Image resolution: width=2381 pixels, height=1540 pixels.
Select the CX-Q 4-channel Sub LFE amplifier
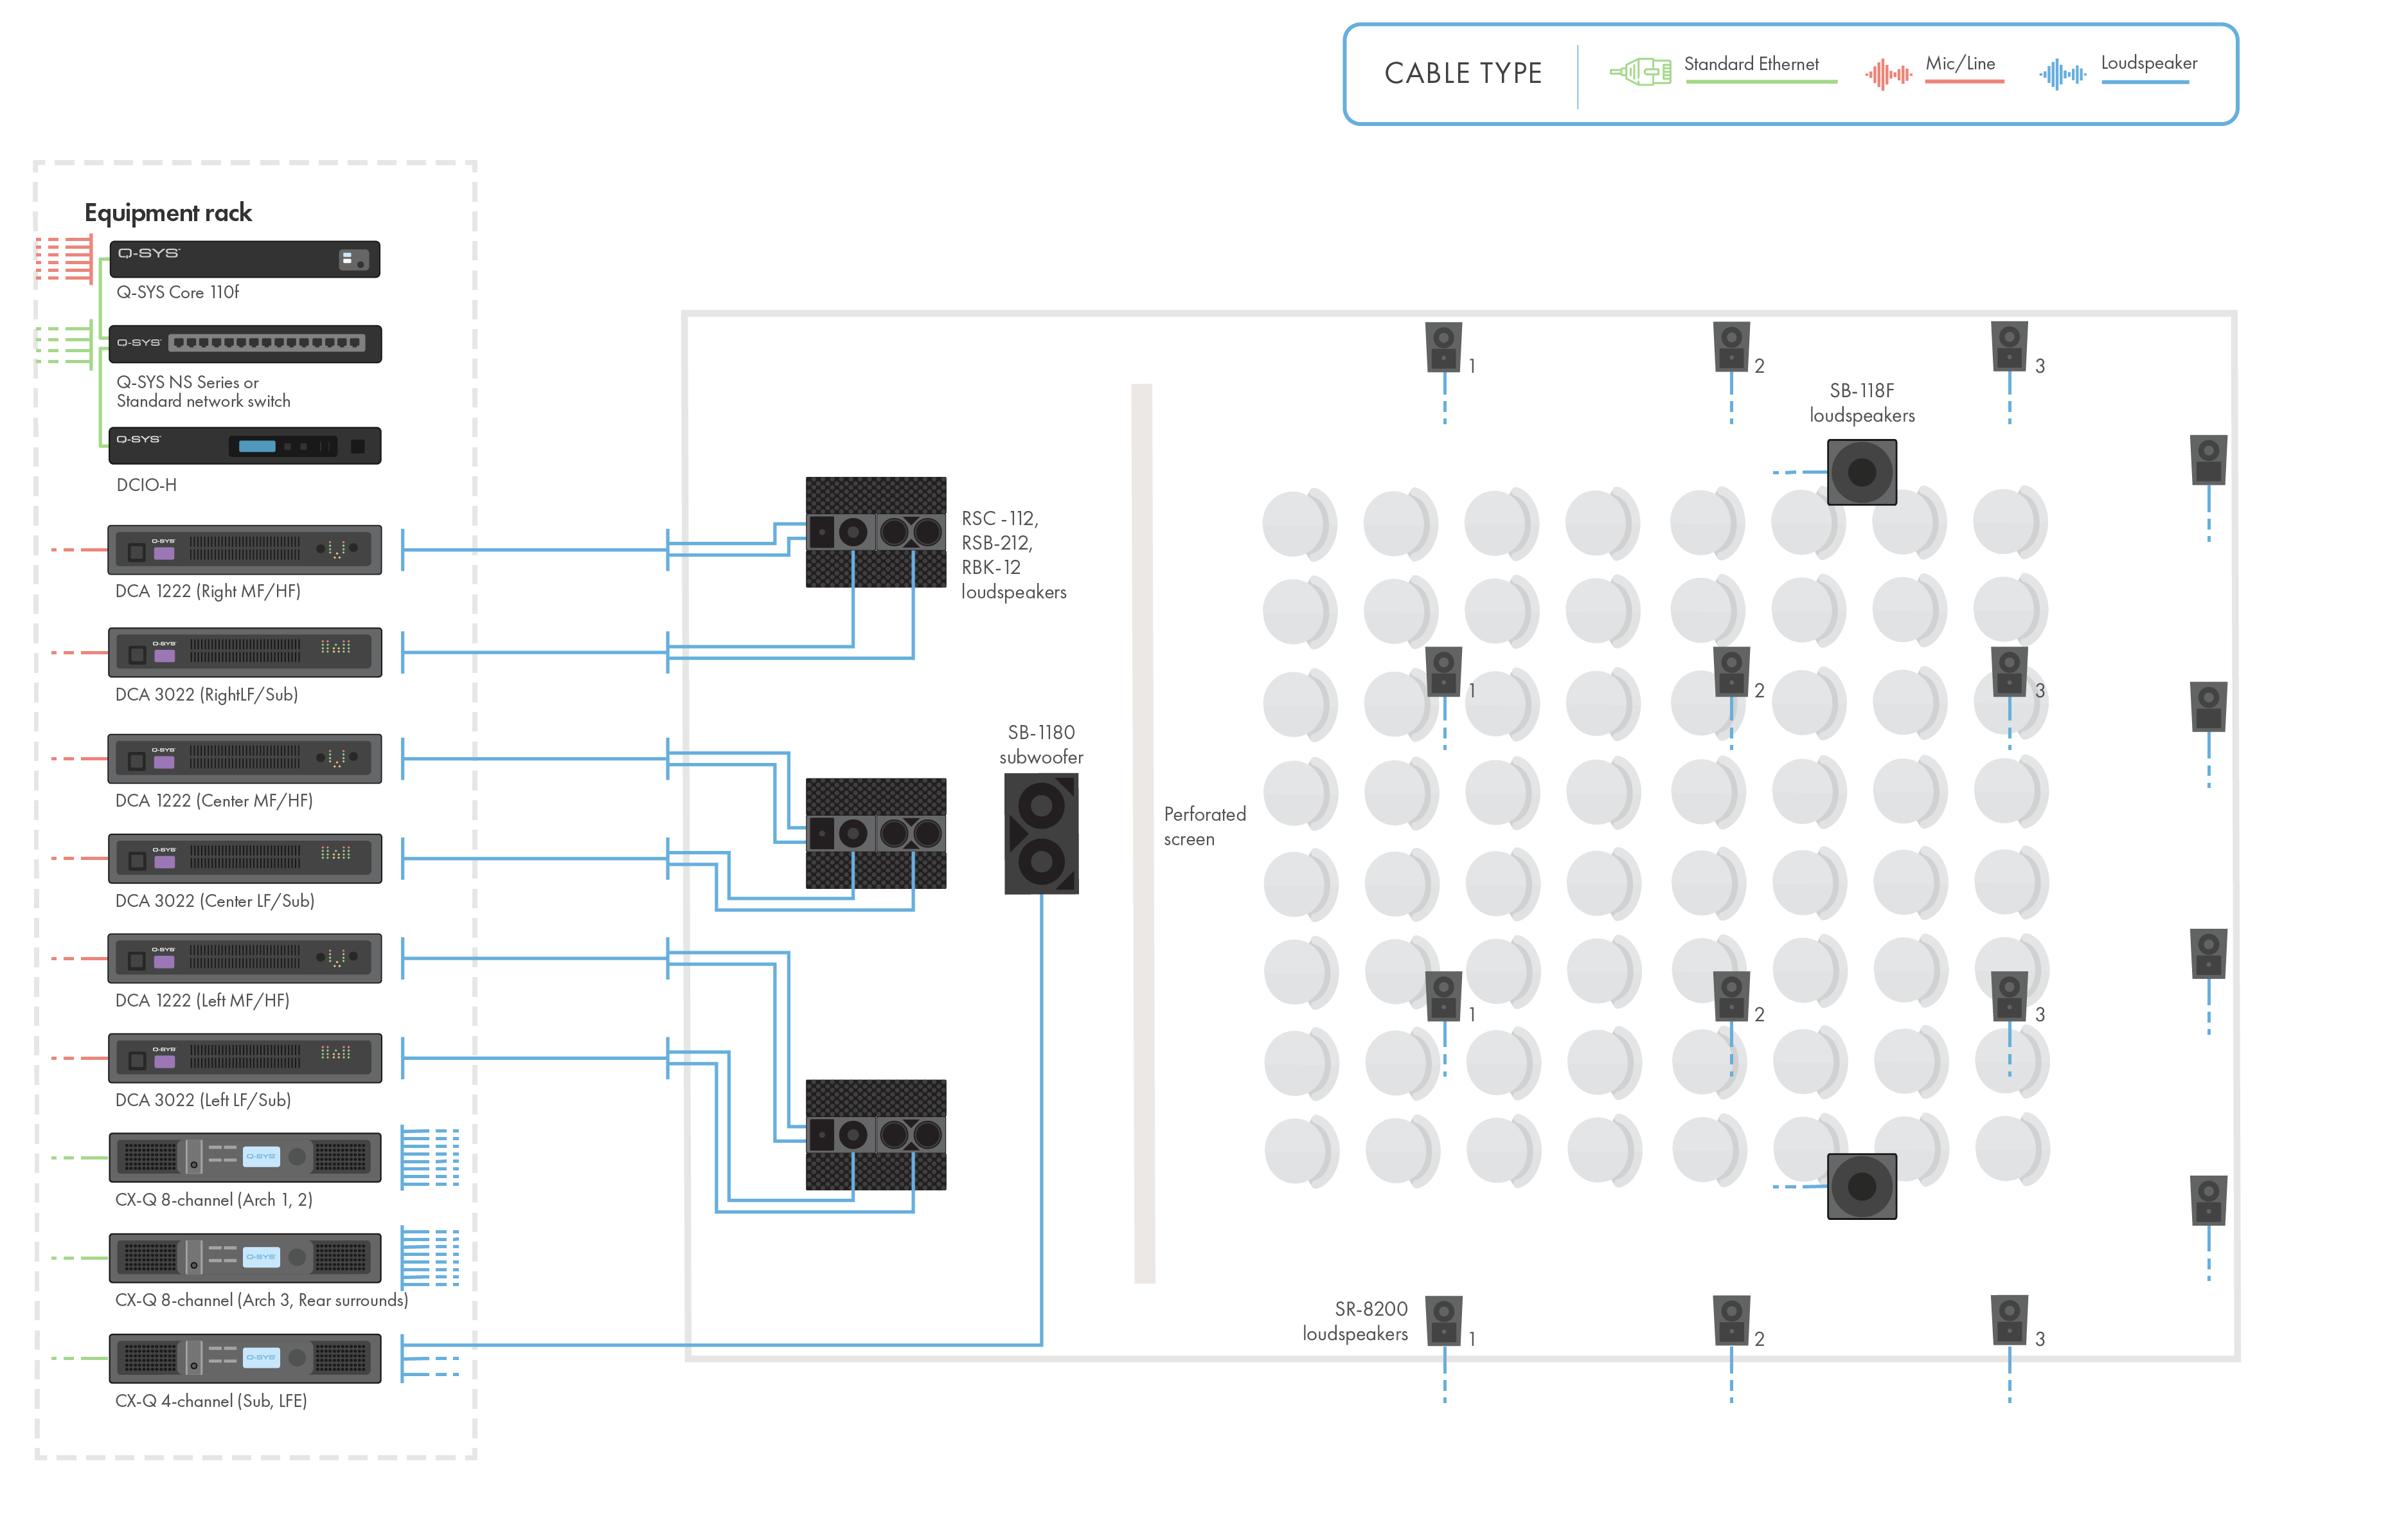point(244,1358)
